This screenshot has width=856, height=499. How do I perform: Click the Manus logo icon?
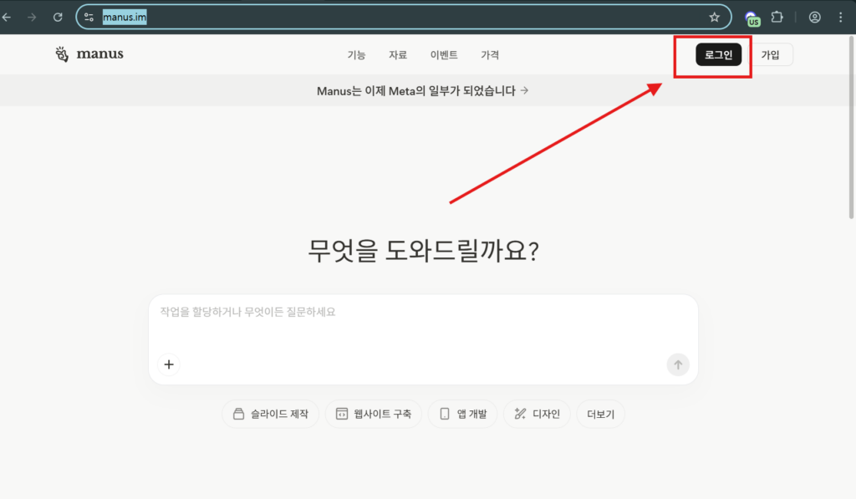(62, 54)
